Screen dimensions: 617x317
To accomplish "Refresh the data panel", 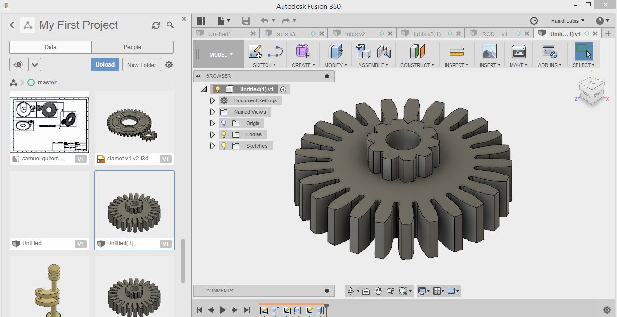I will tap(156, 25).
